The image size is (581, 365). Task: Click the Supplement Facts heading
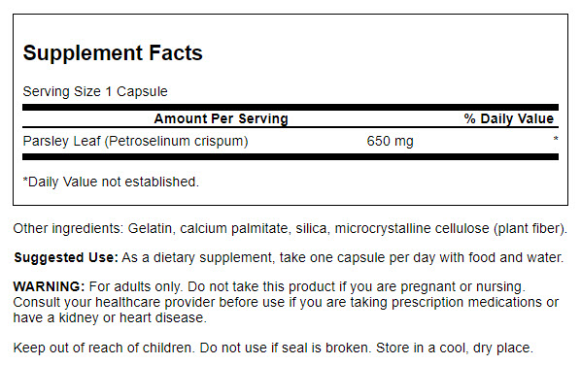tap(113, 53)
